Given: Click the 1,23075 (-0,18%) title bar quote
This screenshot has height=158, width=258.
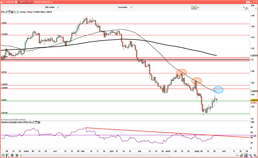Looking at the screenshot, I should [x=25, y=2].
